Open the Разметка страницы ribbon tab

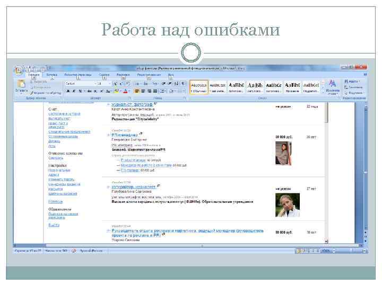tap(78, 75)
